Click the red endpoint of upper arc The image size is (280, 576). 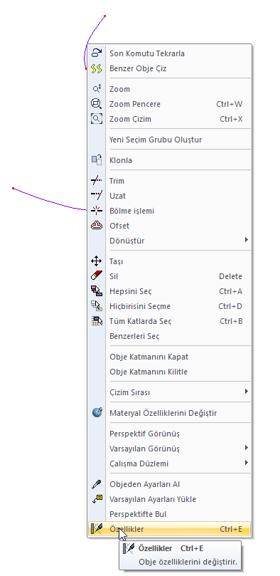104,16
